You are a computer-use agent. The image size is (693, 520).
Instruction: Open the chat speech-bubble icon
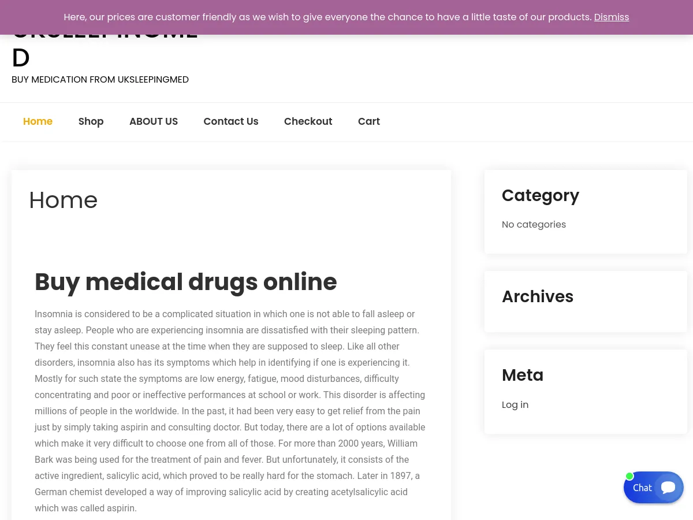pos(668,487)
